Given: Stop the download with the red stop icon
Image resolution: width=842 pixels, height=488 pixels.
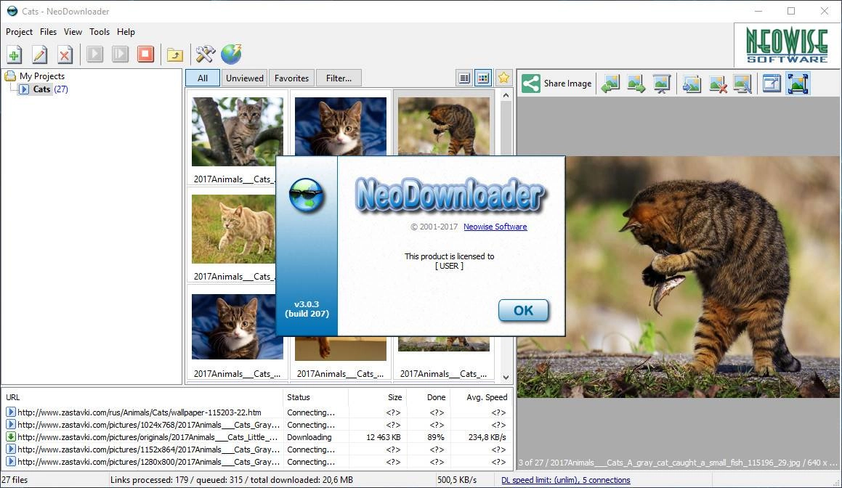Looking at the screenshot, I should [x=145, y=54].
